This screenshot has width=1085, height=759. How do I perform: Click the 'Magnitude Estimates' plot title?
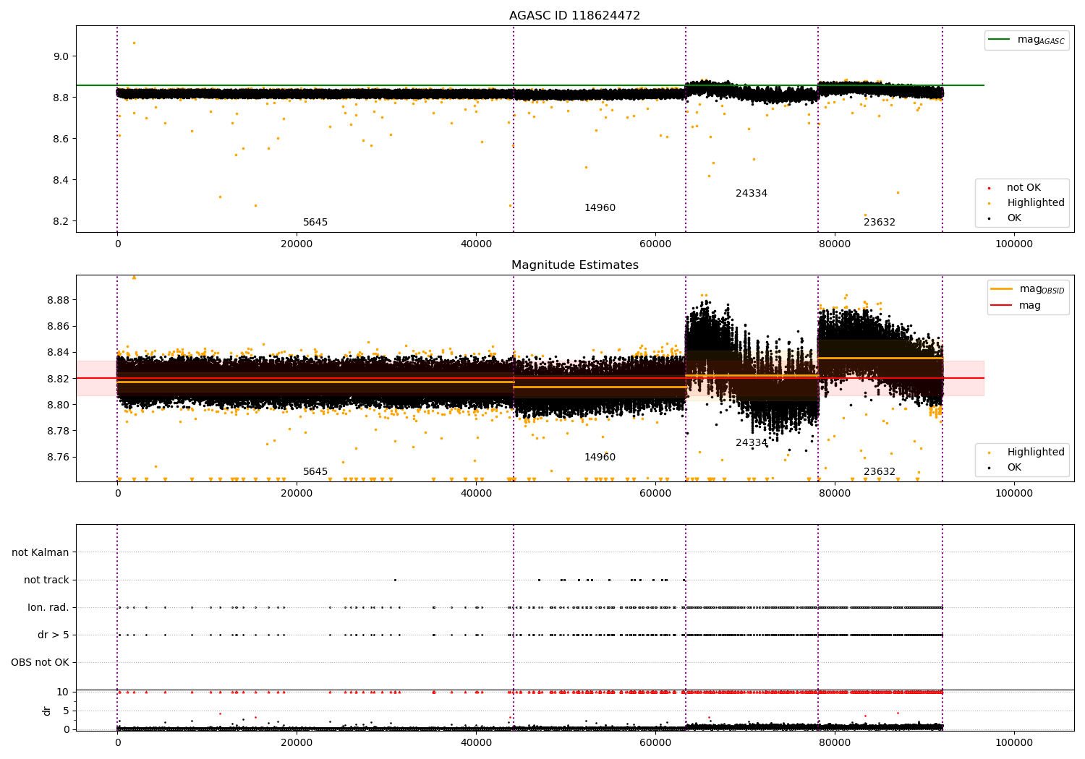pyautogui.click(x=574, y=265)
